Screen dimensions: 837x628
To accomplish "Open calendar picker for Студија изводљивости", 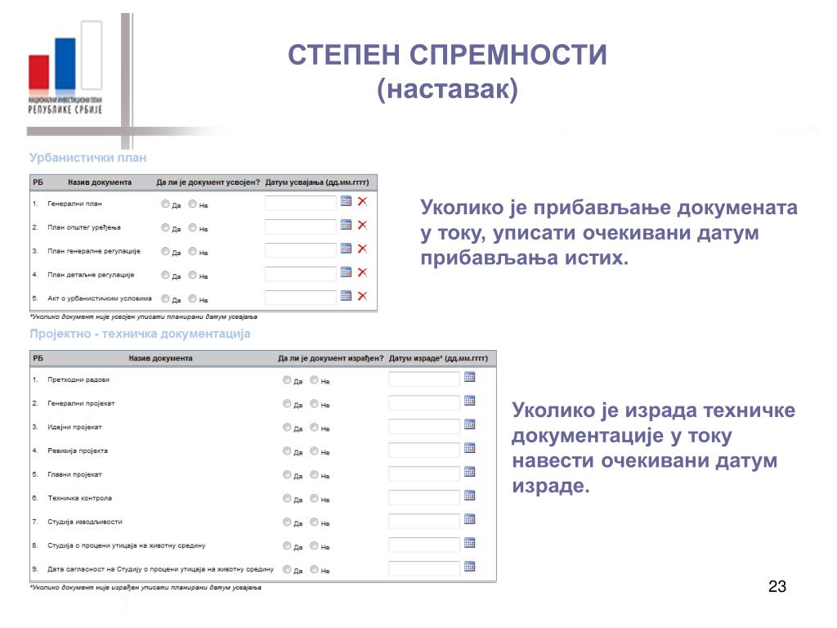I will pyautogui.click(x=470, y=519).
